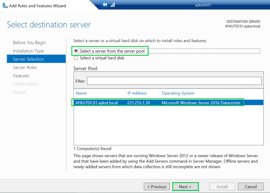Image resolution: width=270 pixels, height=193 pixels.
Task: Navigate to the Features step
Action: [21, 76]
